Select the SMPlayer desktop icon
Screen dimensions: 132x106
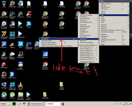point(12,24)
